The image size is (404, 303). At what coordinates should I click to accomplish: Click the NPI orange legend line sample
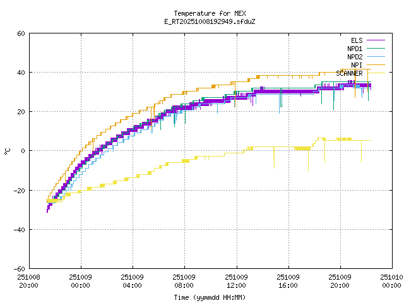pyautogui.click(x=377, y=65)
